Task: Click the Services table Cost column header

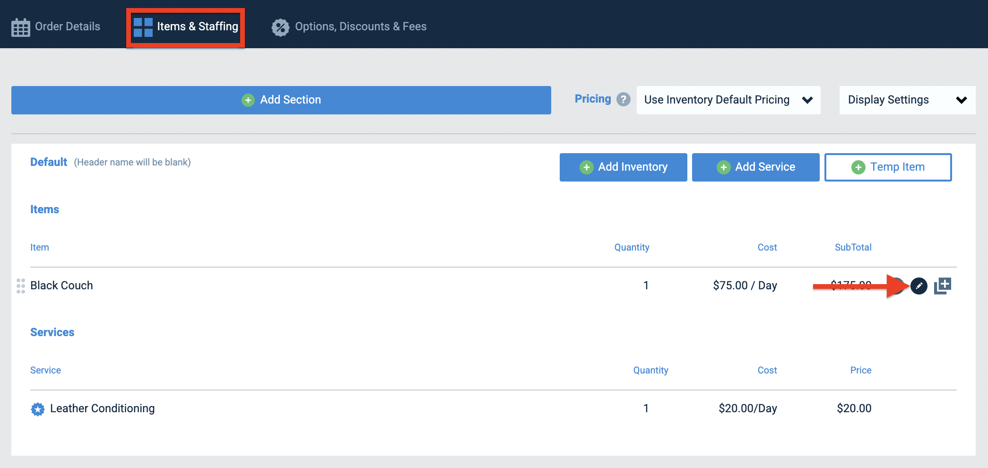Action: 767,370
